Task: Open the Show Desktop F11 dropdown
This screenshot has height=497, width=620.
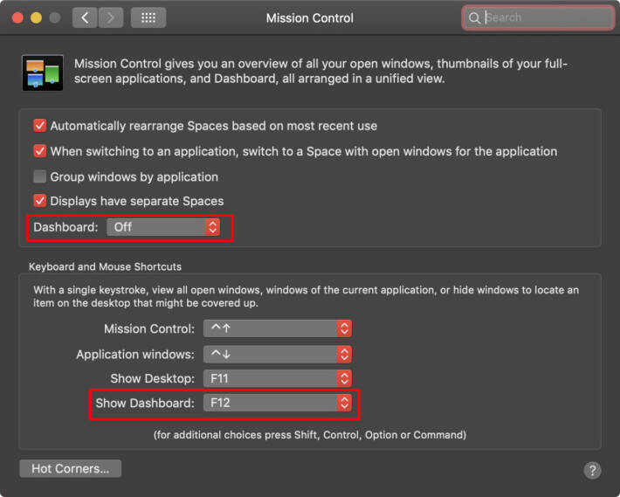Action: pyautogui.click(x=277, y=378)
